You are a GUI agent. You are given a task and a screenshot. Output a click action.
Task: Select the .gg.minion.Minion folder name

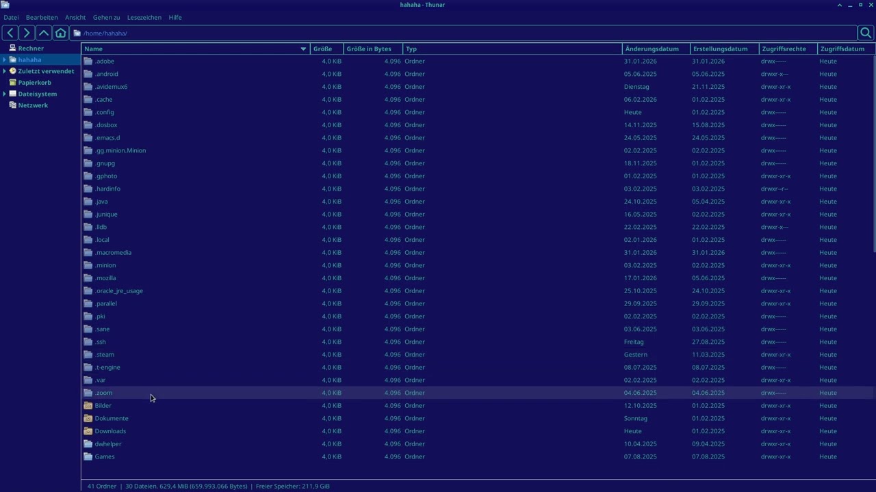[x=120, y=150]
